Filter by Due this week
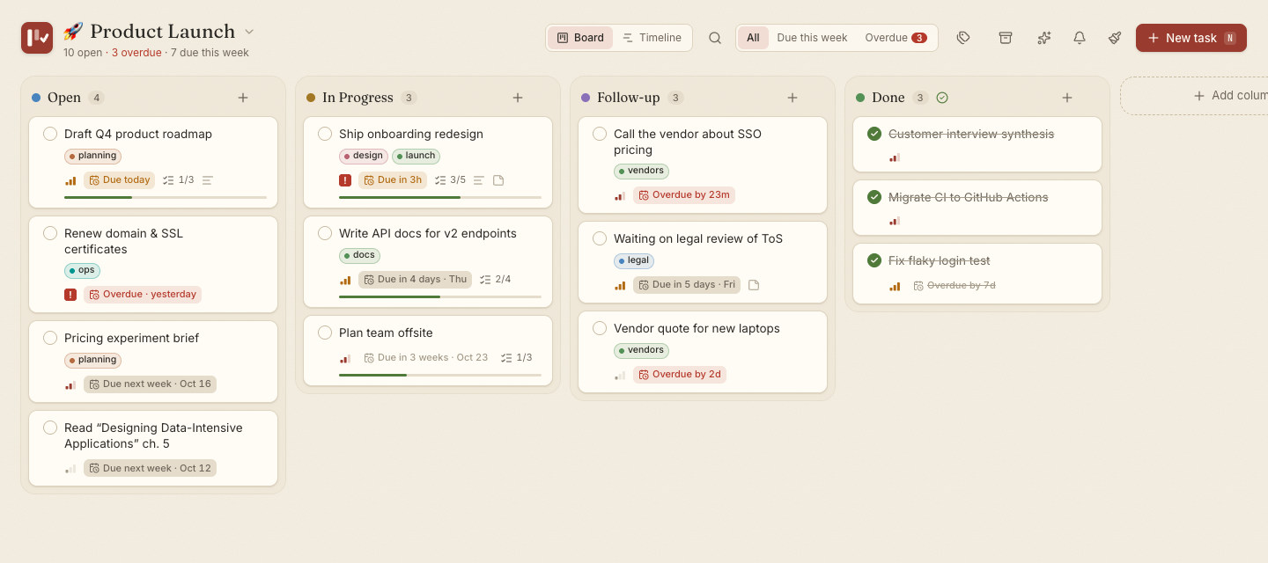The width and height of the screenshot is (1268, 563). pos(812,38)
